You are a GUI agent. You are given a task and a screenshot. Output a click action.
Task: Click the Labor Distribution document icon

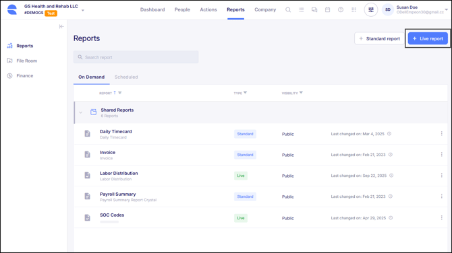87,175
